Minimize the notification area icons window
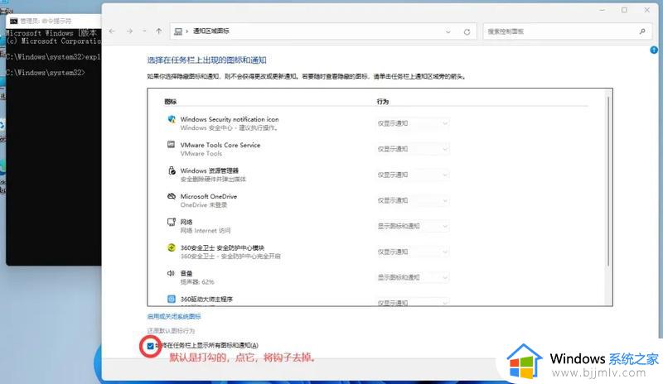This screenshot has width=663, height=384. [603, 10]
